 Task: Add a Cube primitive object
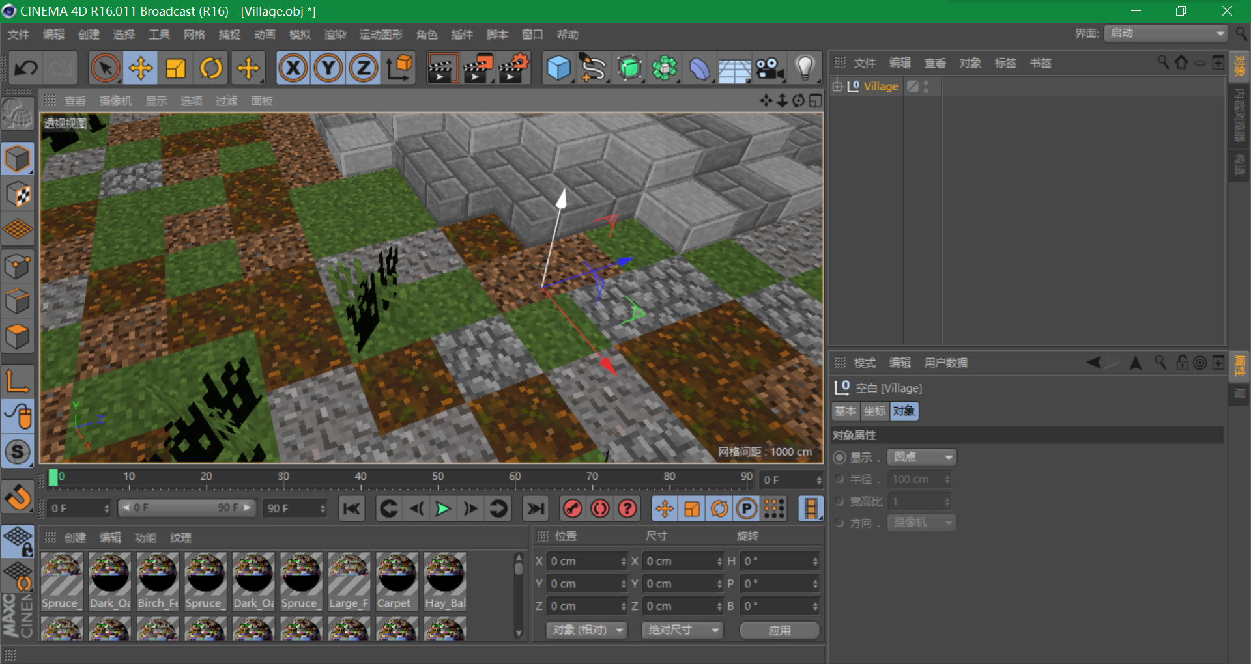click(558, 68)
